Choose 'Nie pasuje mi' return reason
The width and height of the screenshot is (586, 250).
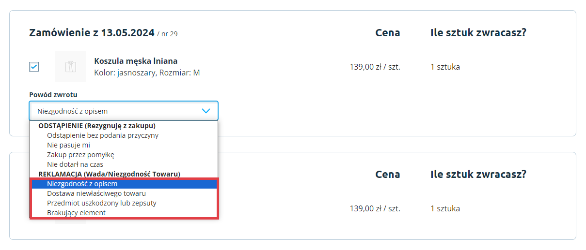(69, 145)
